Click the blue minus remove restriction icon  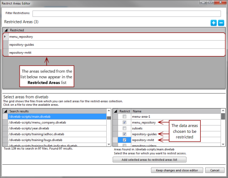[221, 23]
